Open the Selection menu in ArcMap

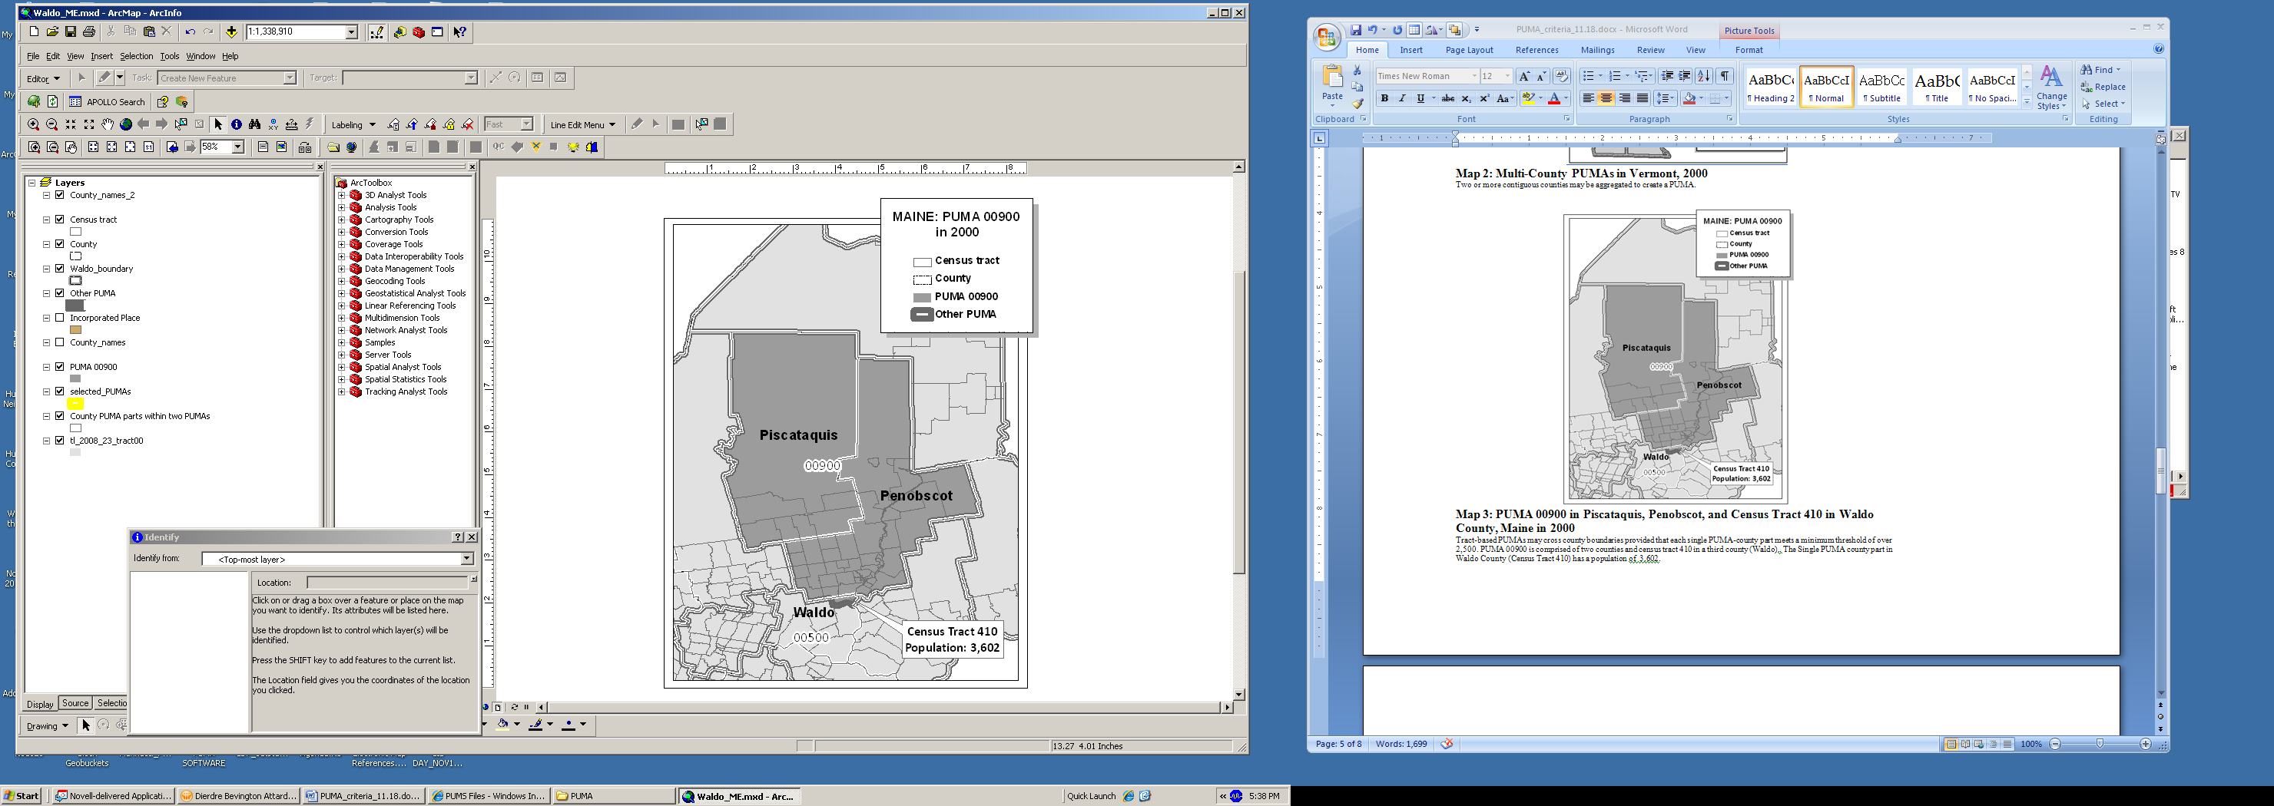[x=136, y=57]
